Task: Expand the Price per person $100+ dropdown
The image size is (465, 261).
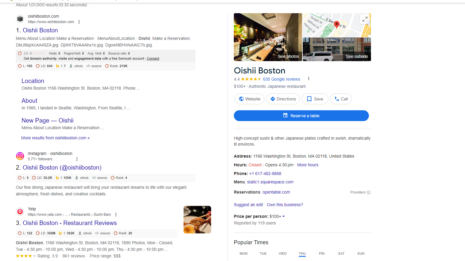Action: 277,216
